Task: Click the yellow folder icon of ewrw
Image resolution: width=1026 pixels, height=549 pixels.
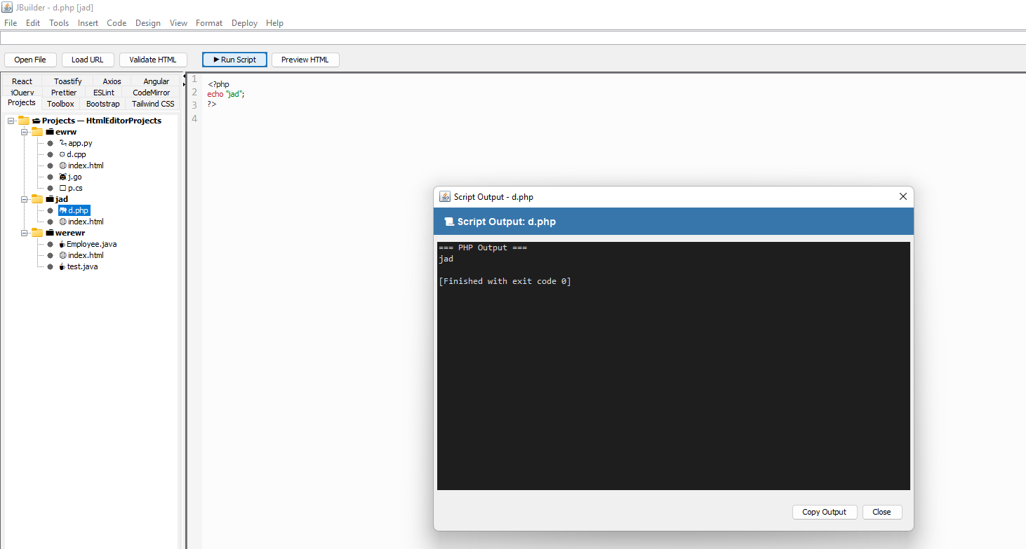Action: (37, 132)
